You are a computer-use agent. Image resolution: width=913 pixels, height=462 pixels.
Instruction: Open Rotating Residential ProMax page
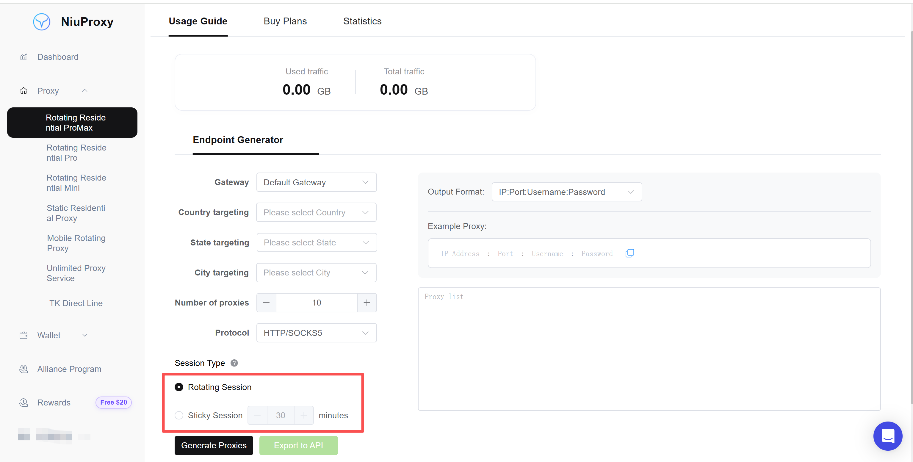[x=72, y=123]
